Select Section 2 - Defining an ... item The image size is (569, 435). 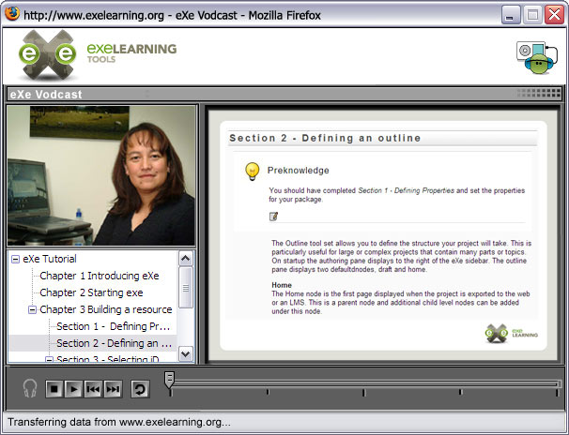pyautogui.click(x=114, y=343)
